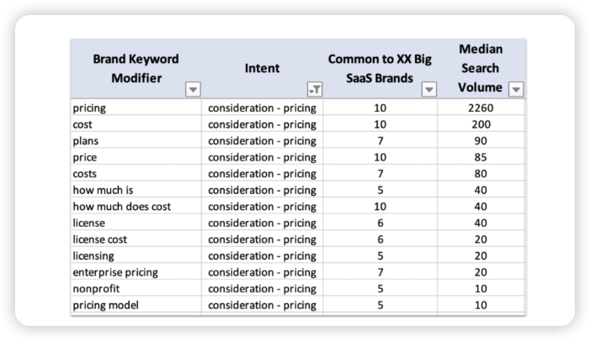Open the active Intent filter dropdown

314,90
